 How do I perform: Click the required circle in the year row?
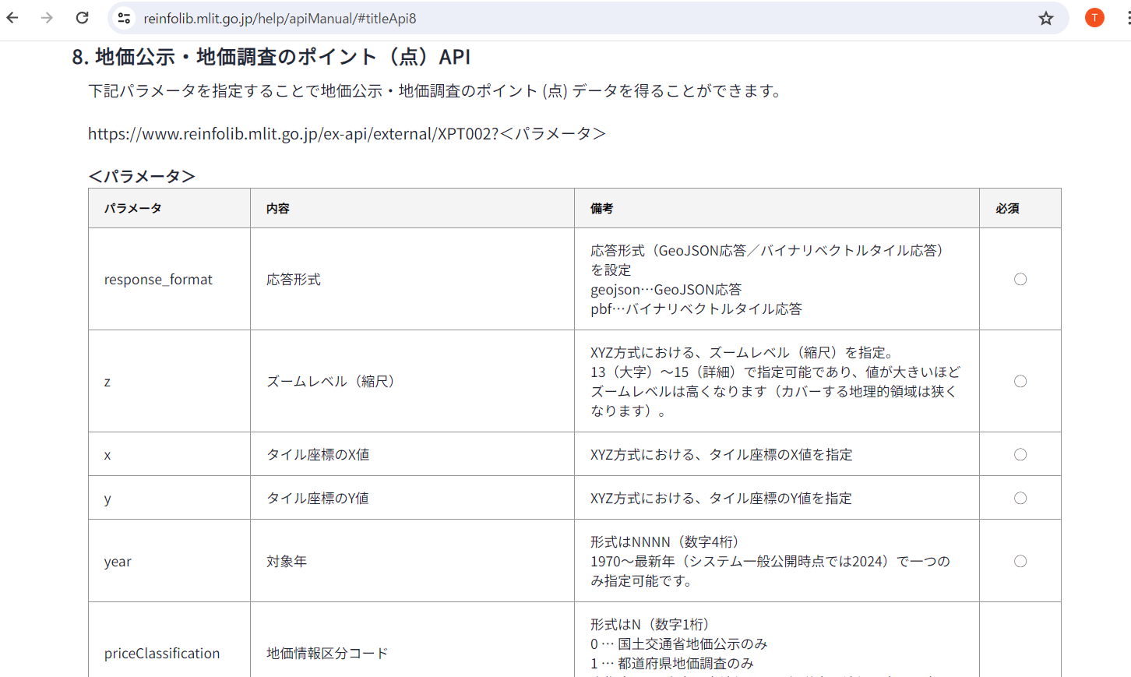coord(1020,561)
